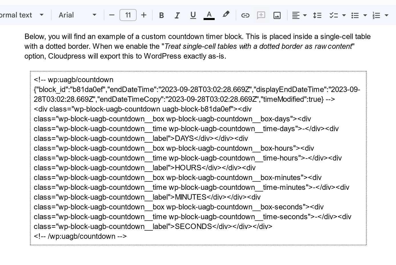Screen dimensions: 396x265
Task: Click the word "MINUTES" in the code
Action: click(x=190, y=197)
